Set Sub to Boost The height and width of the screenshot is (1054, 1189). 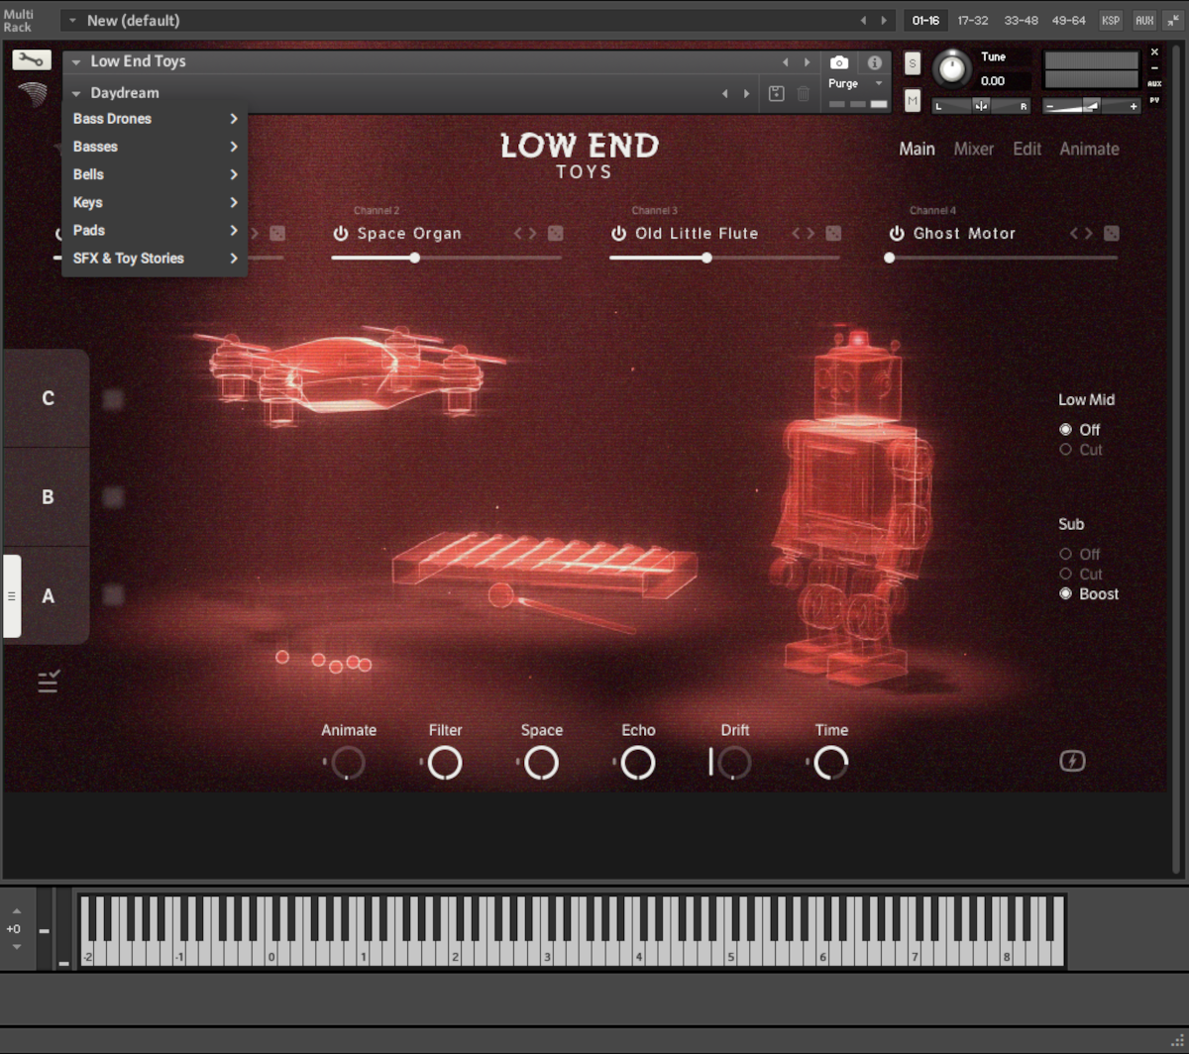click(x=1089, y=594)
